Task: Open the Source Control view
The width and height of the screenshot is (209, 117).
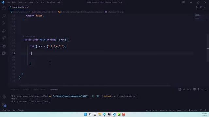Action: point(4,23)
